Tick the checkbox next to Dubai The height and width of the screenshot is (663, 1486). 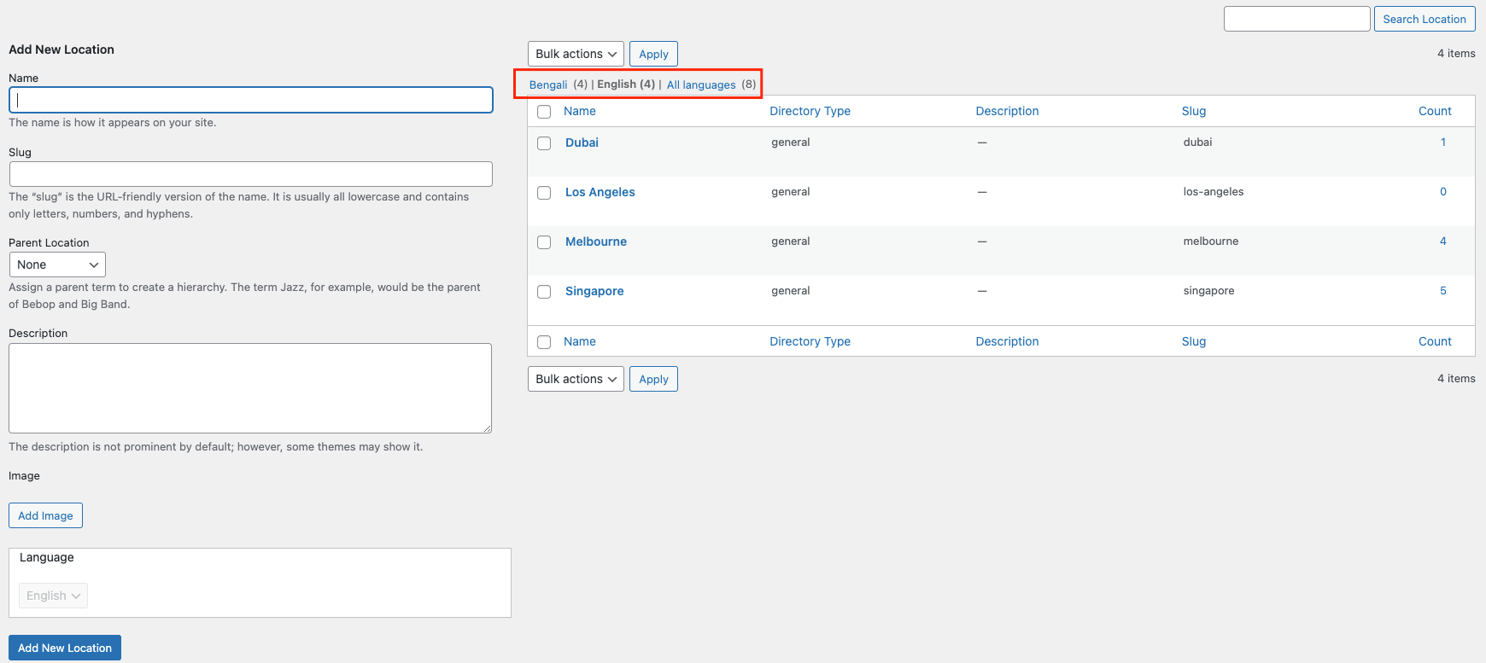click(544, 143)
